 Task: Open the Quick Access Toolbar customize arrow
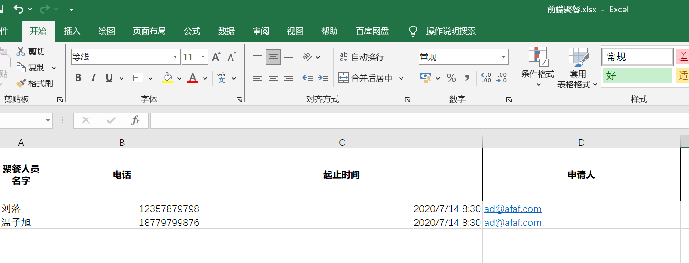click(x=71, y=9)
